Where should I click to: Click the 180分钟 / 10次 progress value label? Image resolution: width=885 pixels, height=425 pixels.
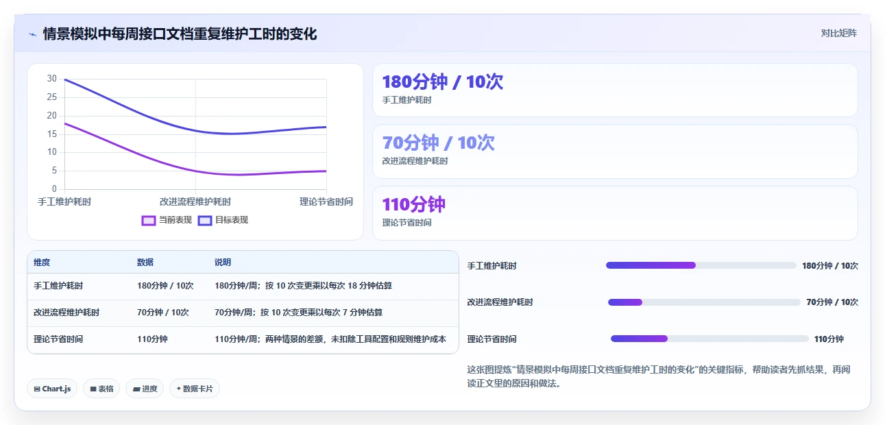830,266
